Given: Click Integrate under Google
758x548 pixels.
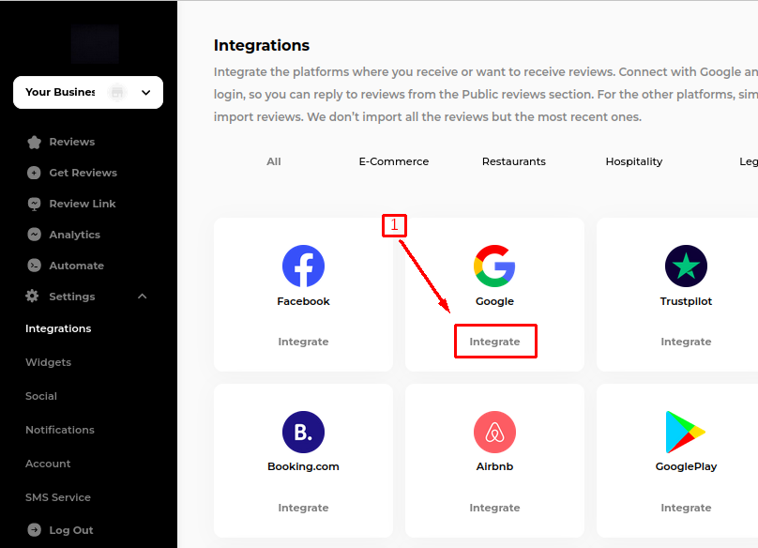Looking at the screenshot, I should [495, 341].
